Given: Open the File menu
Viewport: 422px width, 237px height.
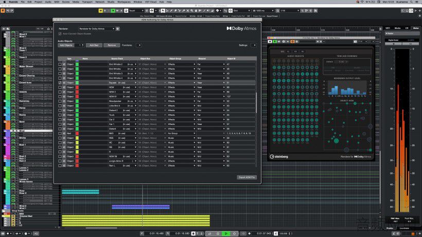Looking at the screenshot, I should (x=23, y=2).
